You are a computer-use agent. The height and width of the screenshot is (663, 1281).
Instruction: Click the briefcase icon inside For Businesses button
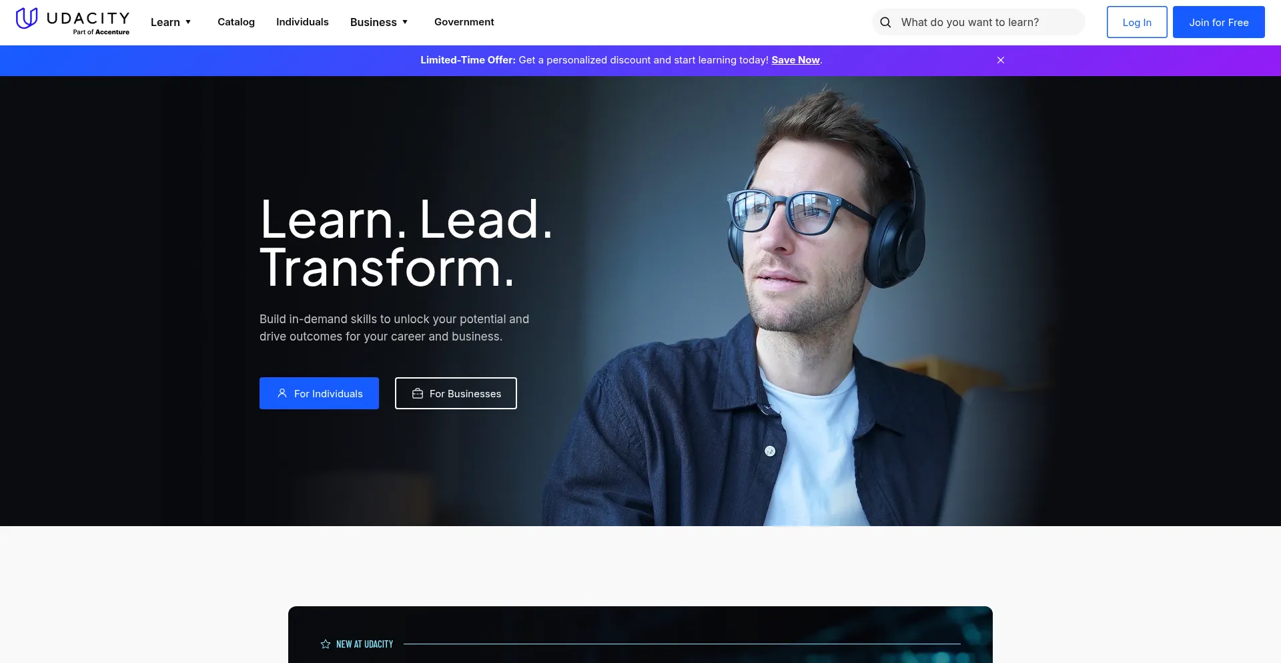tap(417, 393)
